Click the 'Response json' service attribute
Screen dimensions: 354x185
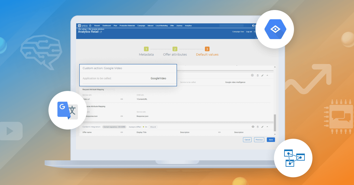point(142,116)
